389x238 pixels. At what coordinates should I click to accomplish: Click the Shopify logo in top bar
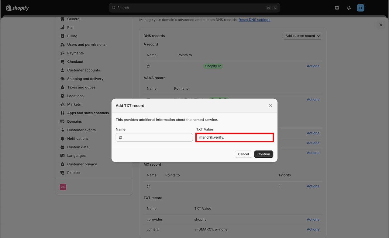tap(17, 8)
